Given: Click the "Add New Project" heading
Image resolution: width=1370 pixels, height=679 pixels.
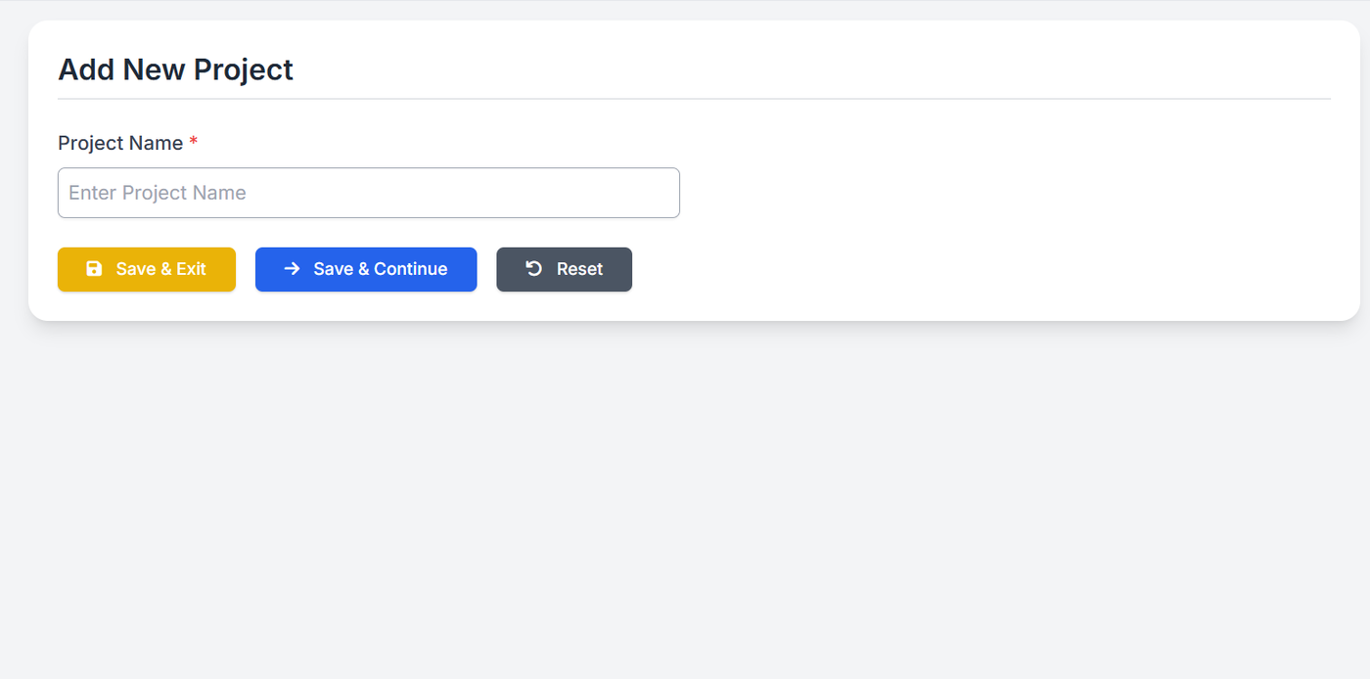Looking at the screenshot, I should (175, 69).
